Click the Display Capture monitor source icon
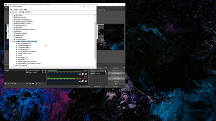Image resolution: width=216 pixels, height=121 pixels. coord(27,72)
